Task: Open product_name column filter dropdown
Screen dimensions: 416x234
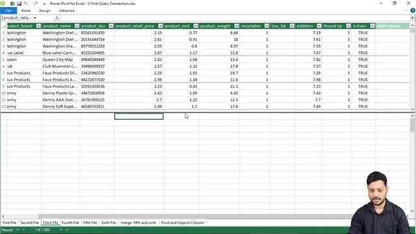Action: (x=77, y=26)
